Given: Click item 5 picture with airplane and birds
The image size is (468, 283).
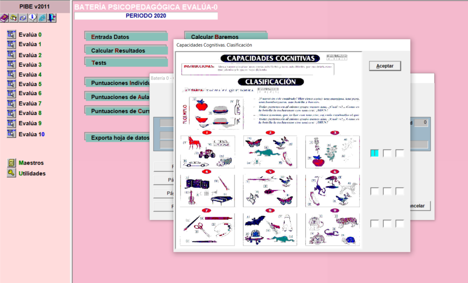Looking at the screenshot, I should tap(270, 190).
